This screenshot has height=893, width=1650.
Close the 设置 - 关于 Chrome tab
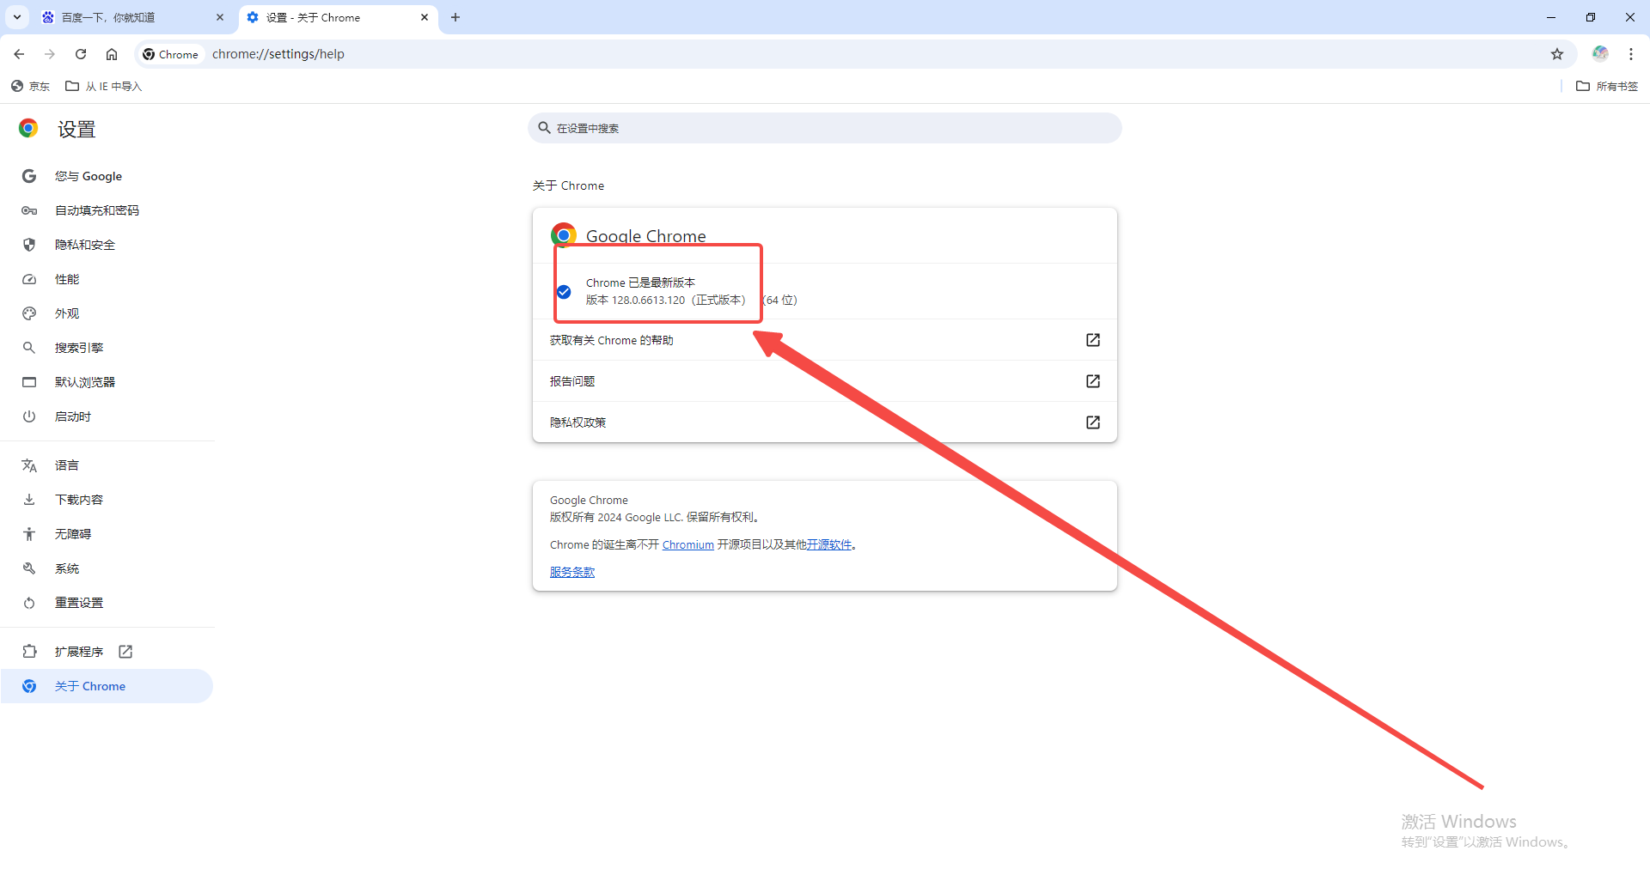(425, 17)
